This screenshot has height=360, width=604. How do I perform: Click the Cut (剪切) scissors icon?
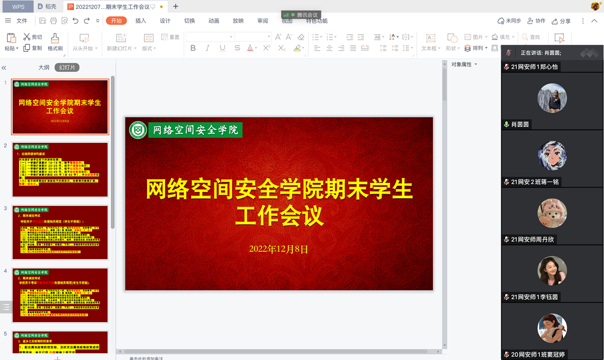[27, 37]
